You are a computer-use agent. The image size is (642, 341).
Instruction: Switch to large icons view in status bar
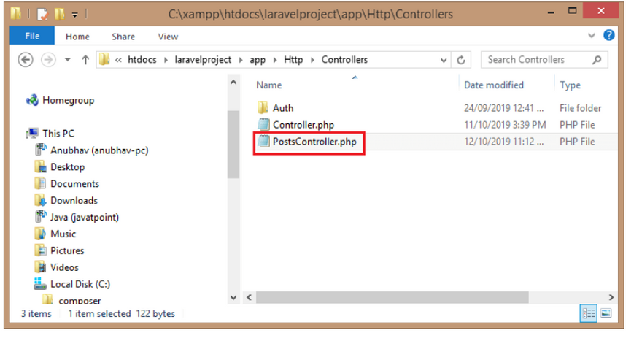point(605,313)
